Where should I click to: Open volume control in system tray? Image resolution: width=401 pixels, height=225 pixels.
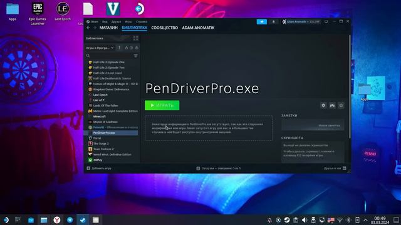(x=305, y=220)
